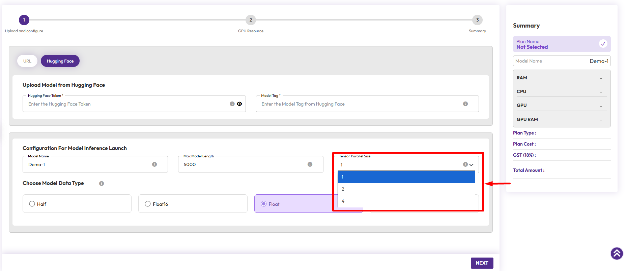
Task: Click info icon in Tensor Parallel Size field
Action: pos(465,164)
